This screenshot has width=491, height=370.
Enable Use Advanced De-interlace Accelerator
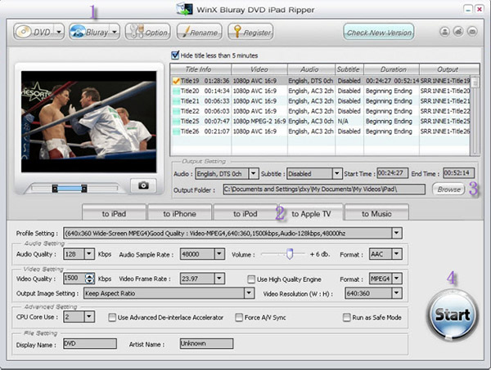tap(112, 318)
